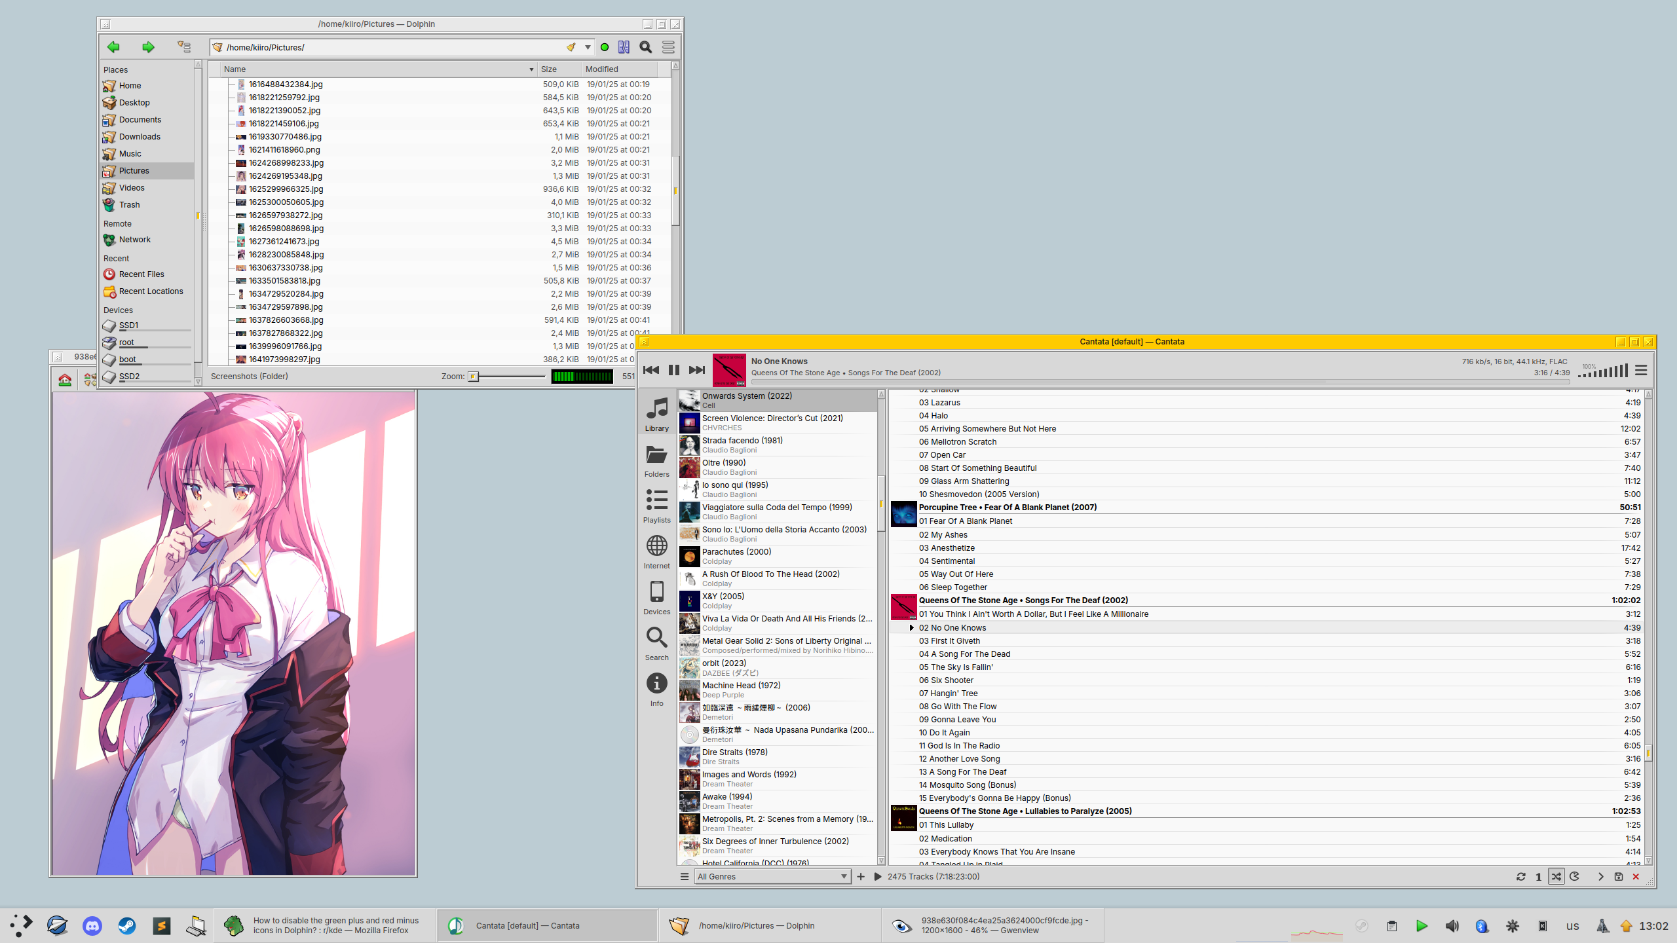Clear the Dolphin location bar with the broom icon
Screen dimensions: 1677x943
[x=571, y=47]
